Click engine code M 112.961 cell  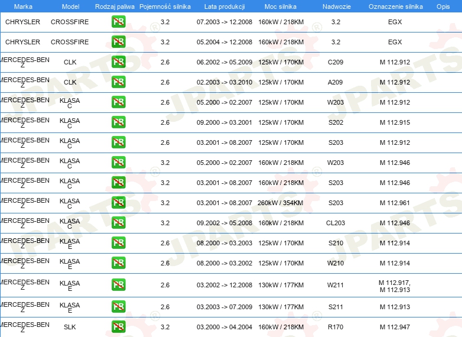coord(395,203)
